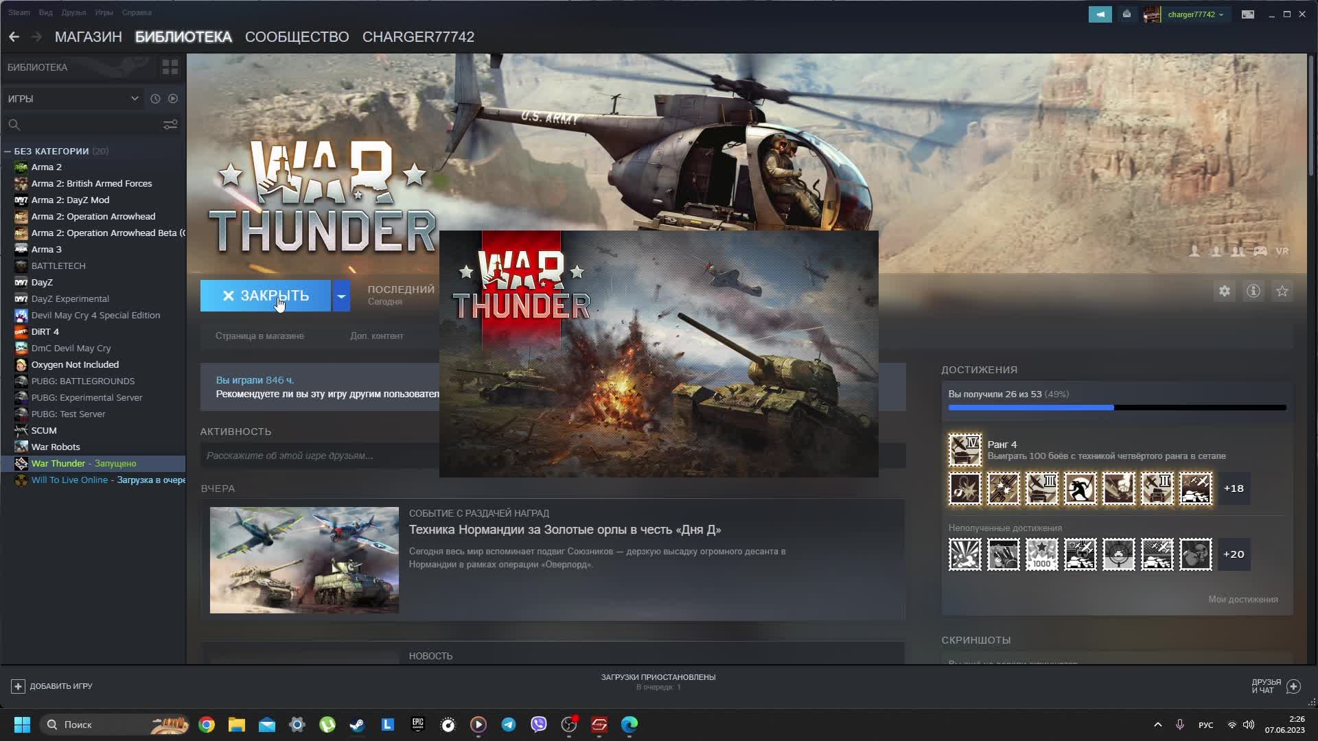Screen dimensions: 1318x741
Task: Go back with the arrow button
Action: click(x=14, y=37)
